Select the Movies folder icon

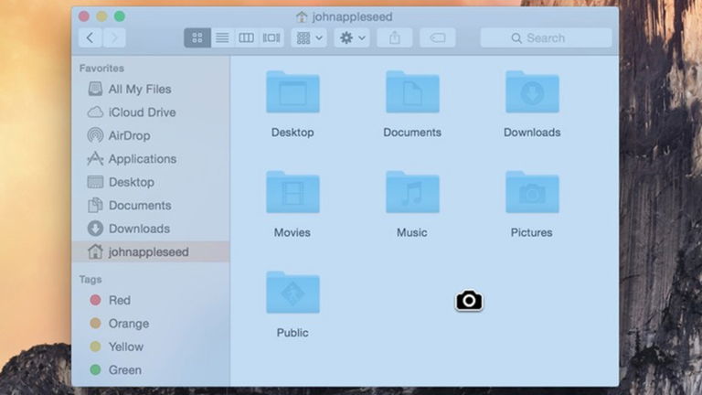[292, 192]
